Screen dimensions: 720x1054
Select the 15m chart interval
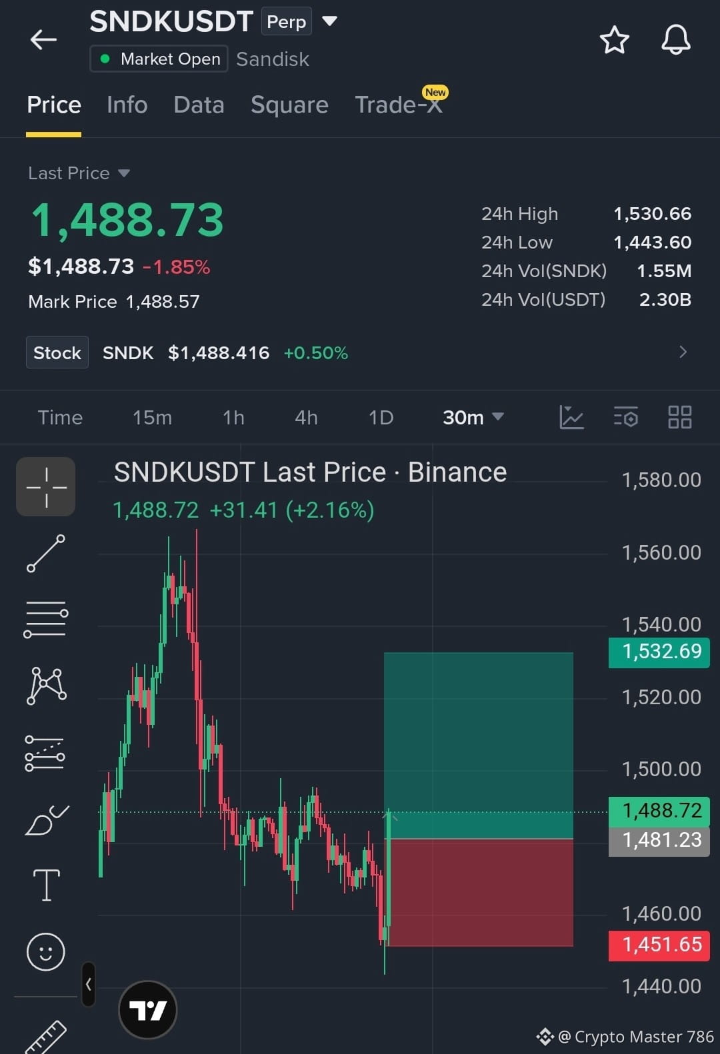coord(152,418)
